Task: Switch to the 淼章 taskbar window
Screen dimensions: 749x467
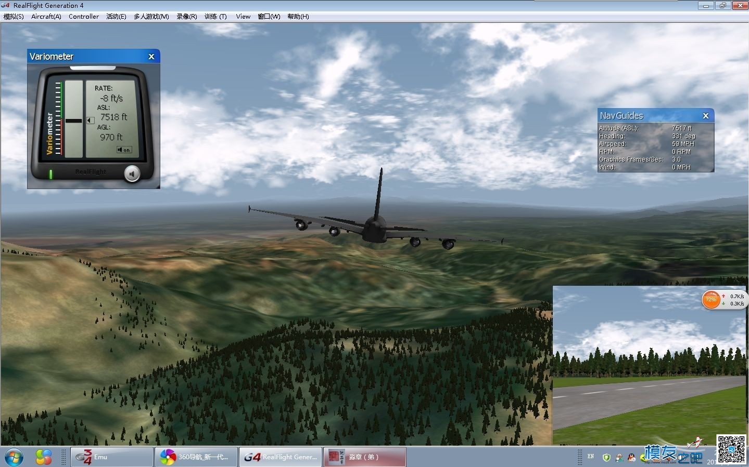Action: [x=365, y=457]
